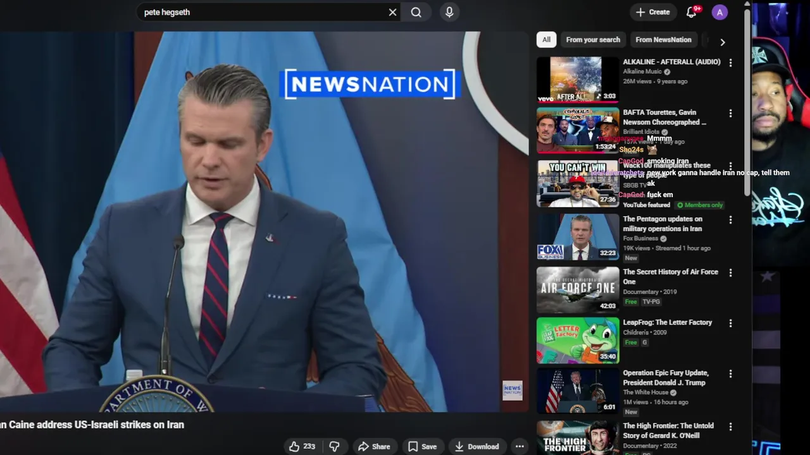Click the Download button

click(477, 446)
